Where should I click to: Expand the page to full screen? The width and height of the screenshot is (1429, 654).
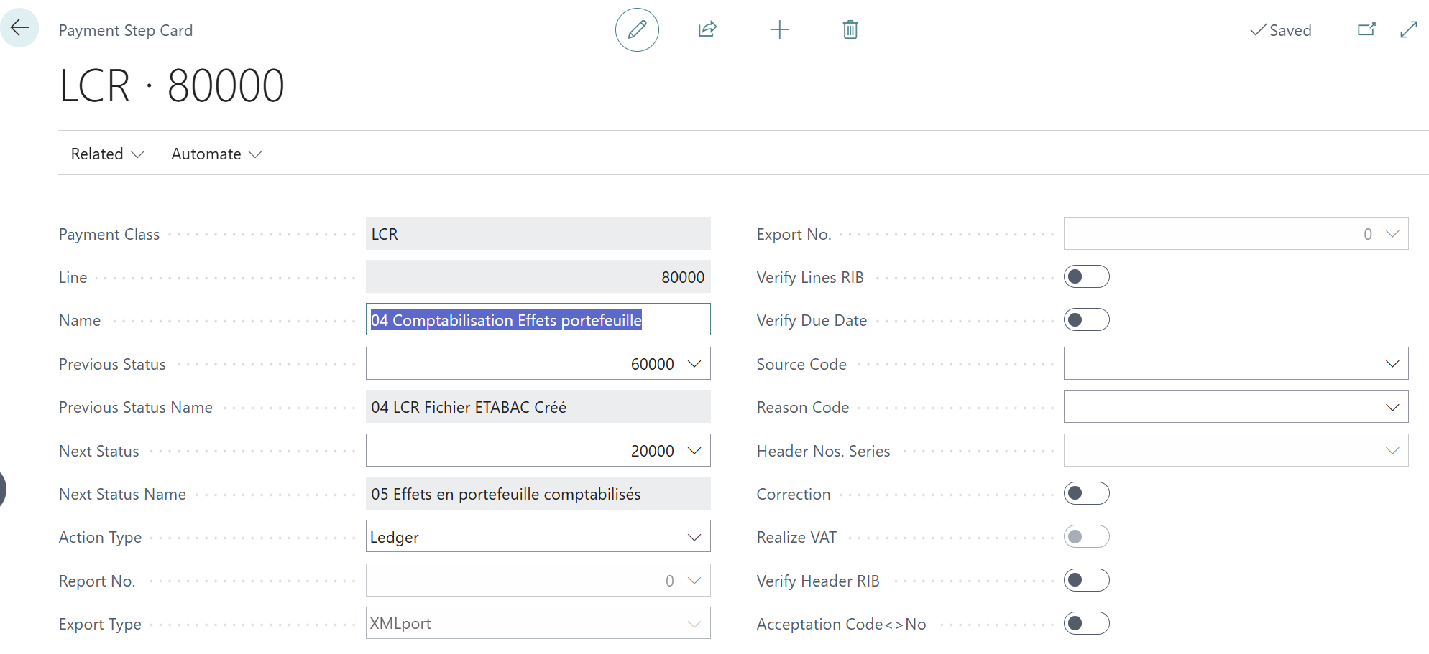(1407, 29)
